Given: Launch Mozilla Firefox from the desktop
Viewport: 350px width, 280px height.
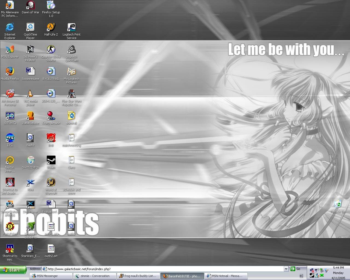Looking at the screenshot, I should (x=10, y=72).
